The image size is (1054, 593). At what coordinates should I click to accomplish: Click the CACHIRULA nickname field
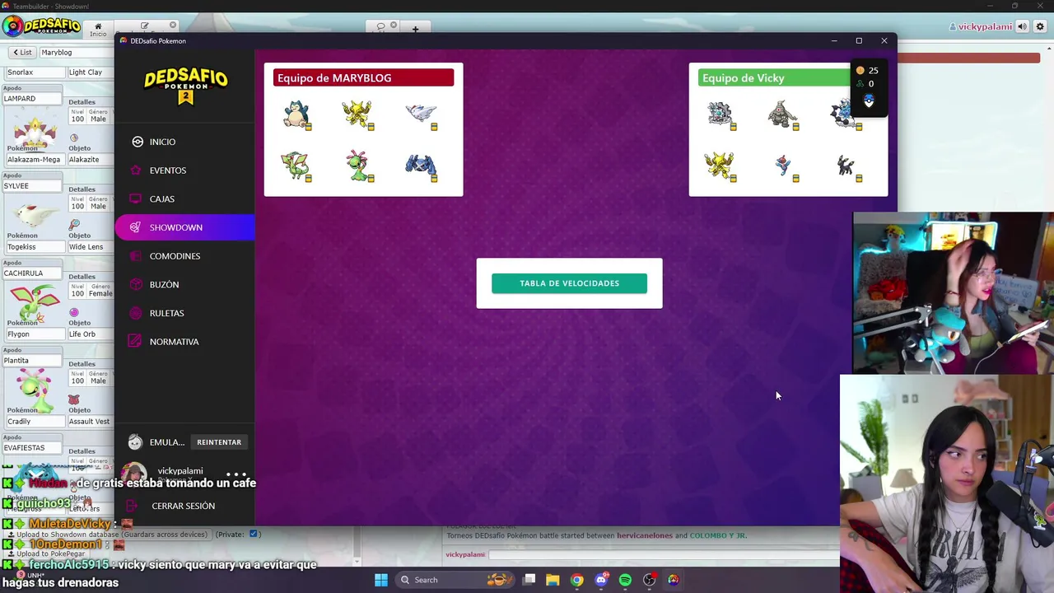click(33, 273)
